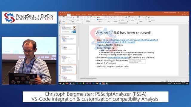191x107 pixels.
Task: Switch to the Slide Show ribbon tab
Action: (x=90, y=15)
